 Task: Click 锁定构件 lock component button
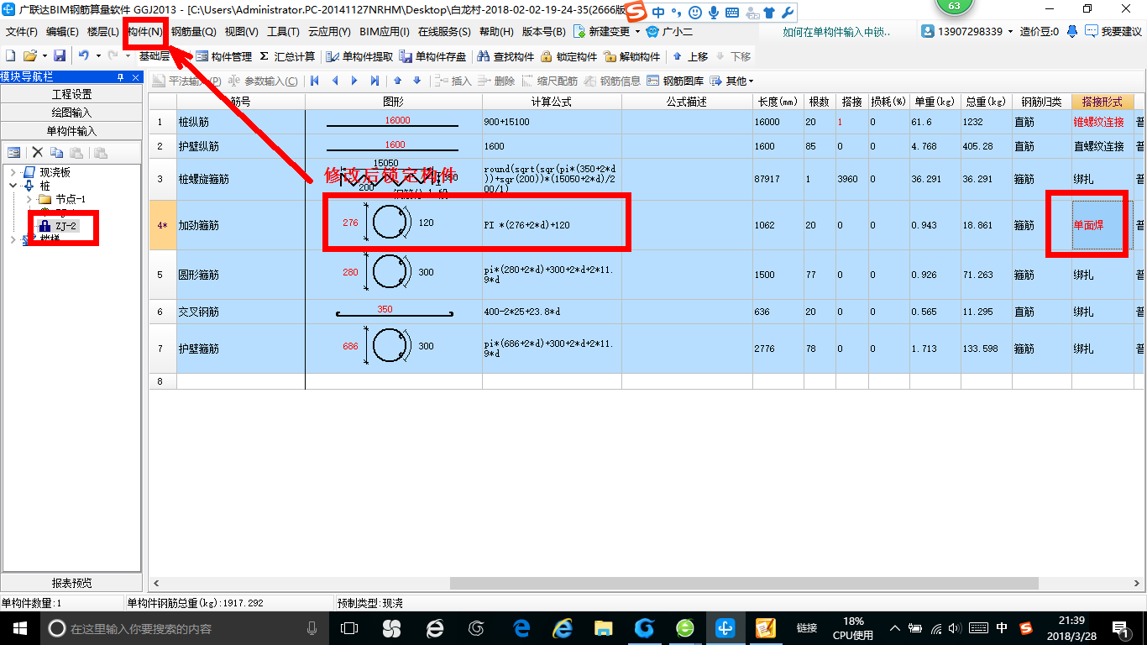[568, 56]
